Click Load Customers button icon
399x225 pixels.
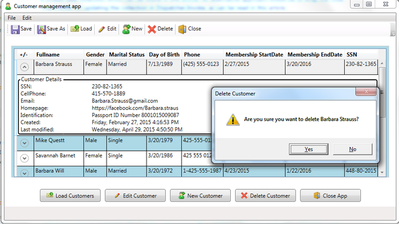(x=50, y=195)
